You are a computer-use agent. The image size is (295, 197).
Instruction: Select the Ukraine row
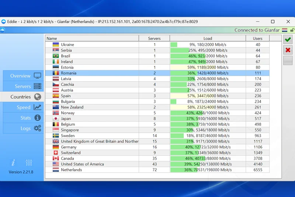[x=157, y=45]
